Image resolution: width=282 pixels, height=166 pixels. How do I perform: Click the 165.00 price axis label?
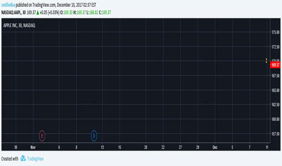[x=275, y=90]
